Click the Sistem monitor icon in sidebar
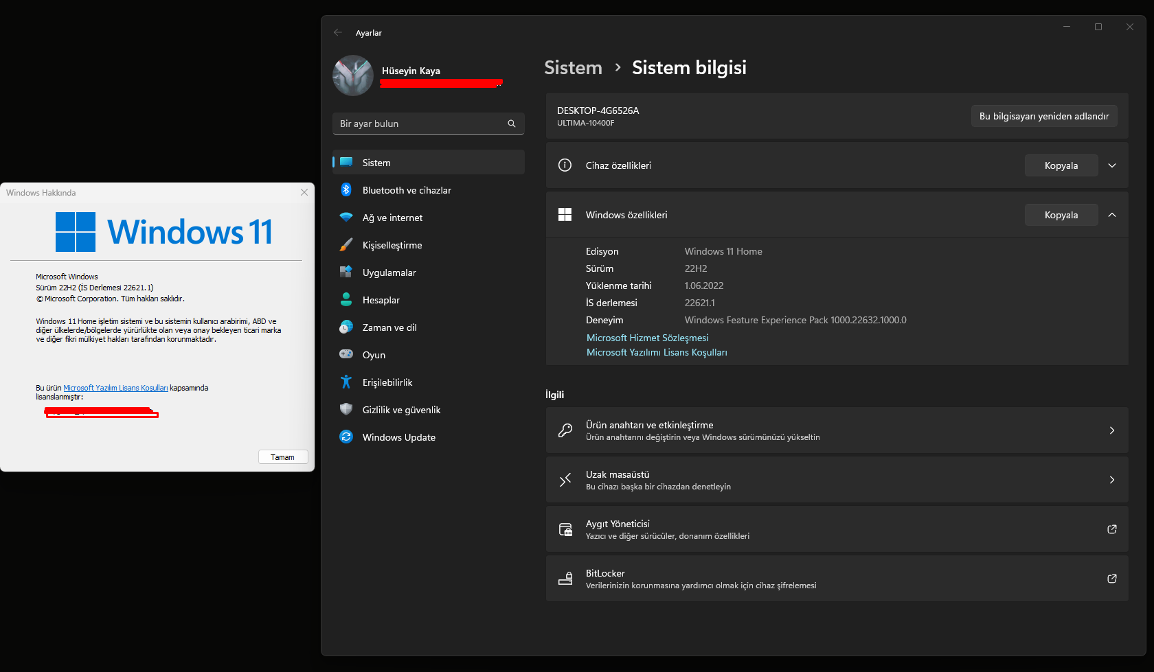 tap(346, 162)
